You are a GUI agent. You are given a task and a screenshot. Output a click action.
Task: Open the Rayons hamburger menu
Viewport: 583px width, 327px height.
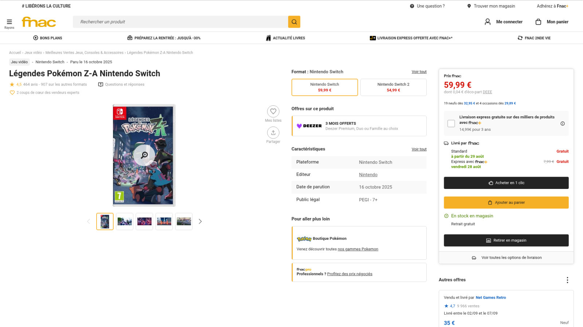click(x=9, y=23)
